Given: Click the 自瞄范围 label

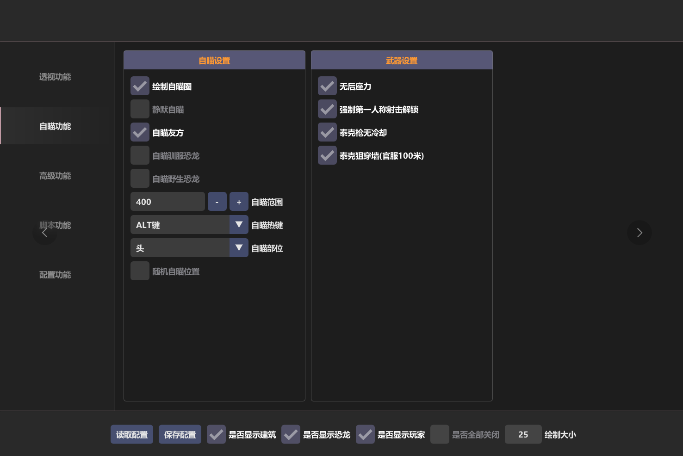Looking at the screenshot, I should click(x=267, y=202).
